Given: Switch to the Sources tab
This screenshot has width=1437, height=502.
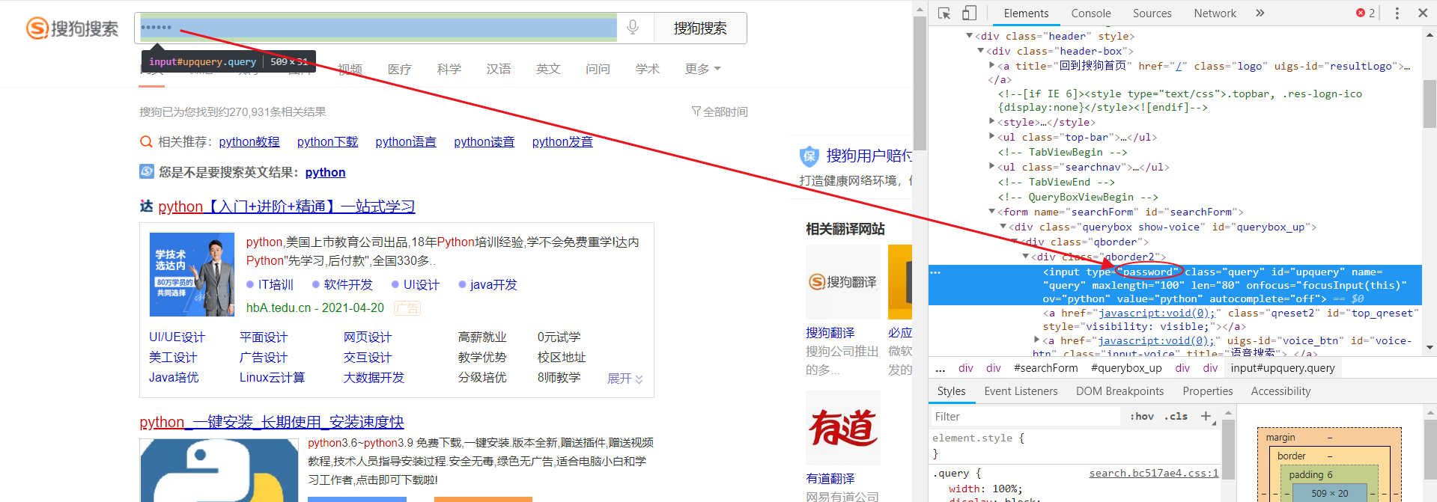Looking at the screenshot, I should pyautogui.click(x=1152, y=13).
